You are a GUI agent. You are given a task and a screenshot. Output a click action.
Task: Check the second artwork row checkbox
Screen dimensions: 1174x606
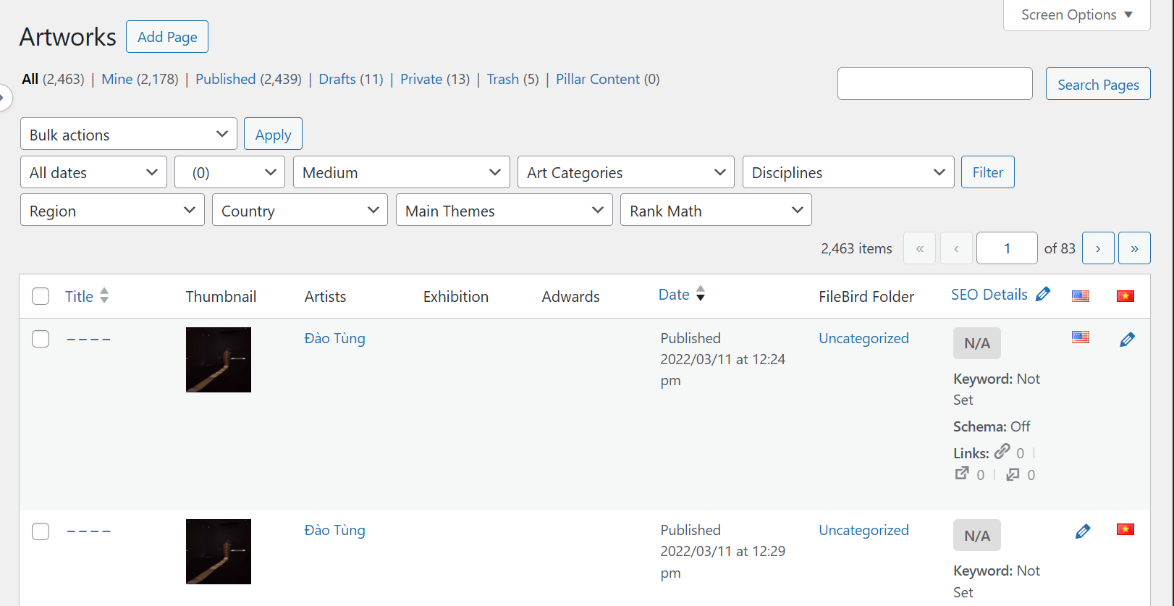(41, 531)
